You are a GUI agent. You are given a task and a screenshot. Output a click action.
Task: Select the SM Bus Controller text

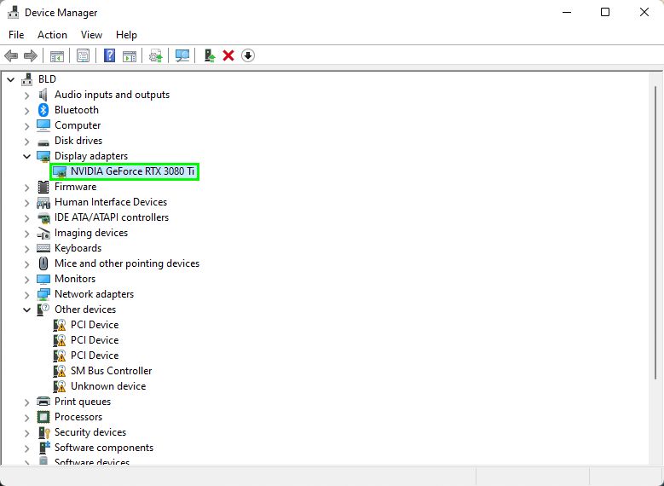point(111,371)
